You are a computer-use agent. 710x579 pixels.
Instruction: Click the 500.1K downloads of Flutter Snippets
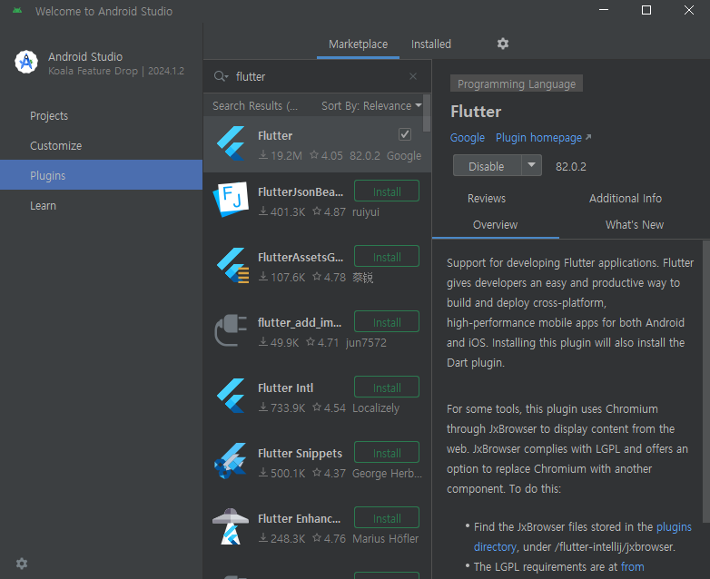(x=281, y=473)
